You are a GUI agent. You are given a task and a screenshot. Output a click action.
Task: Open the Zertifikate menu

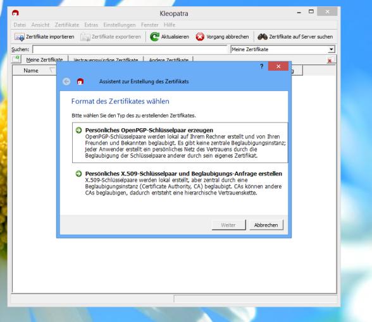[x=67, y=25]
